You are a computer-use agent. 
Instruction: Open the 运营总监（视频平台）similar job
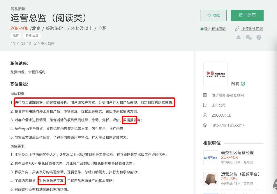(x=240, y=174)
